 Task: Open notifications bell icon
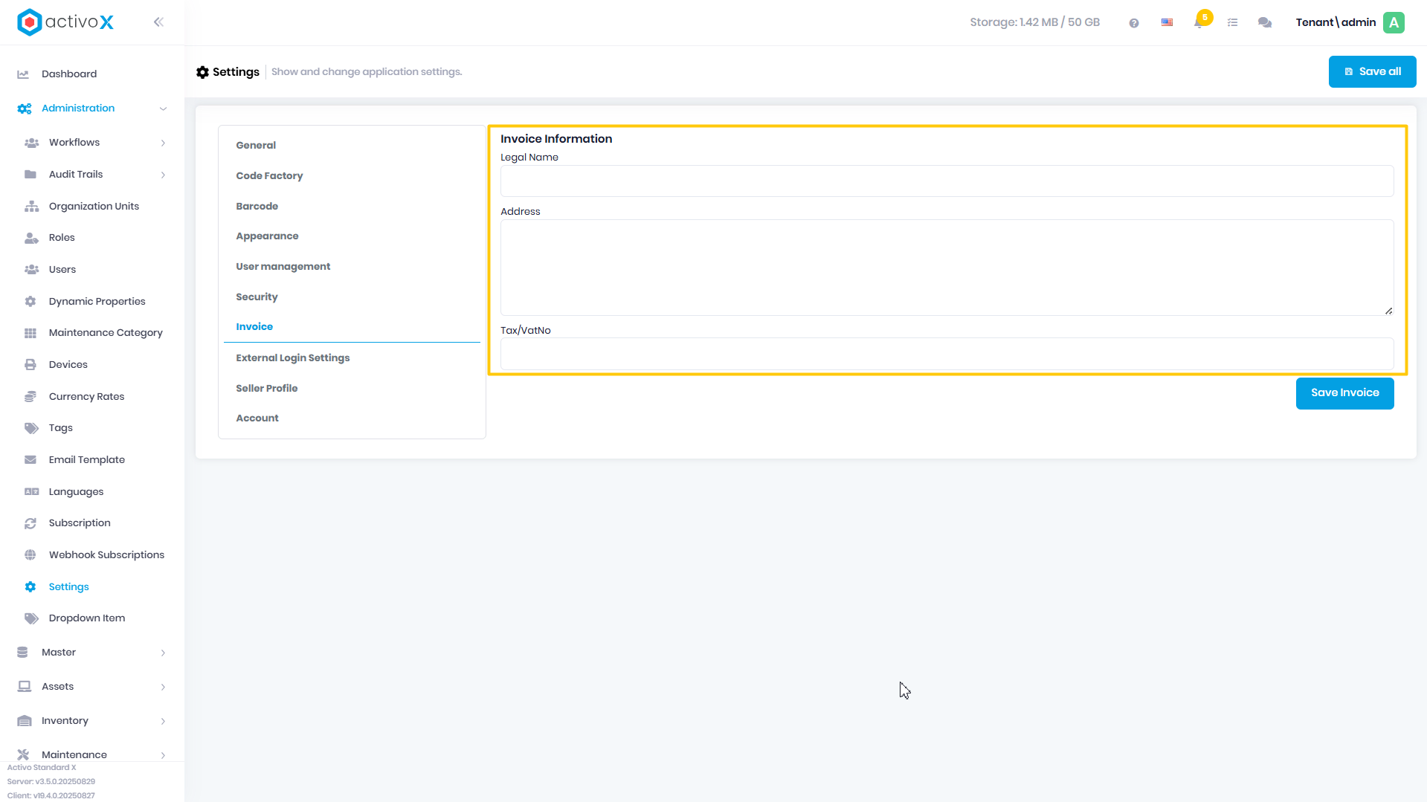[x=1199, y=23]
